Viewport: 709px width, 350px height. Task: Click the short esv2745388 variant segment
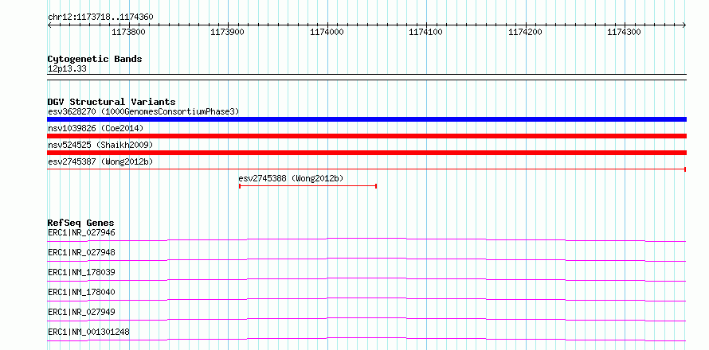(x=308, y=186)
